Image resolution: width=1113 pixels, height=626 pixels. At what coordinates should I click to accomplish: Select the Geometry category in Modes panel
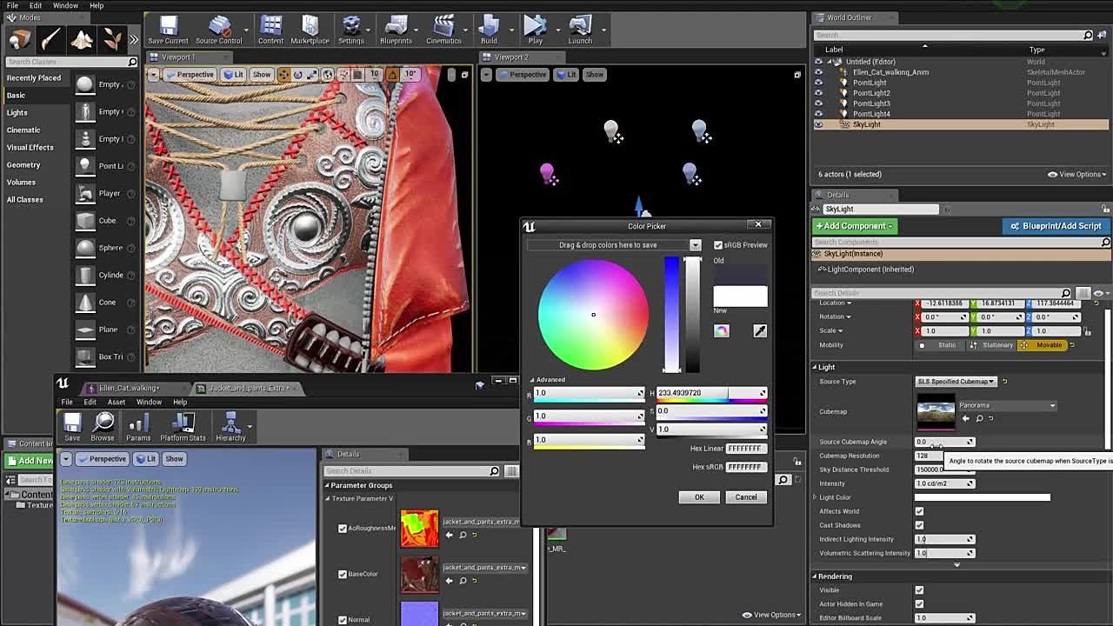click(x=23, y=164)
